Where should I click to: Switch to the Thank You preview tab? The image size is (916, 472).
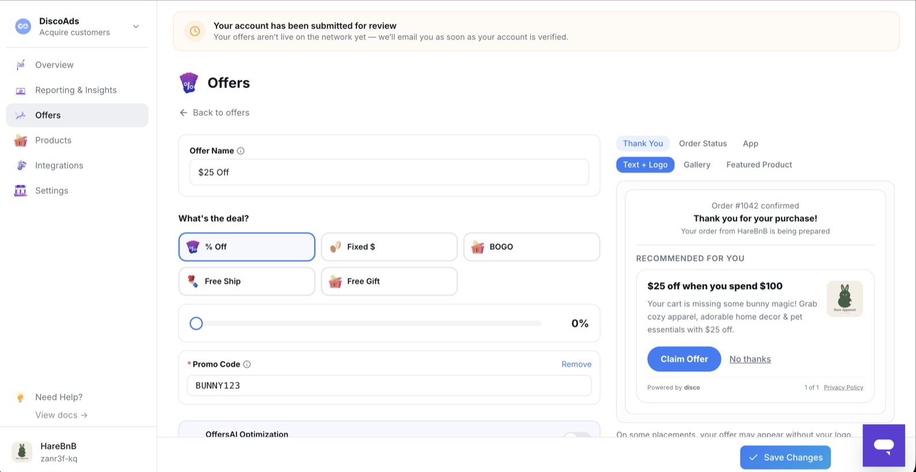[x=643, y=143]
